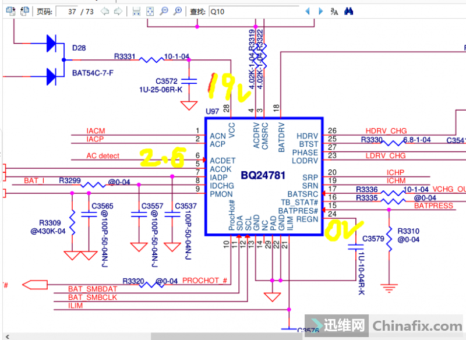Click the PROCHOT_# net label
The height and width of the screenshot is (340, 466).
(205, 281)
